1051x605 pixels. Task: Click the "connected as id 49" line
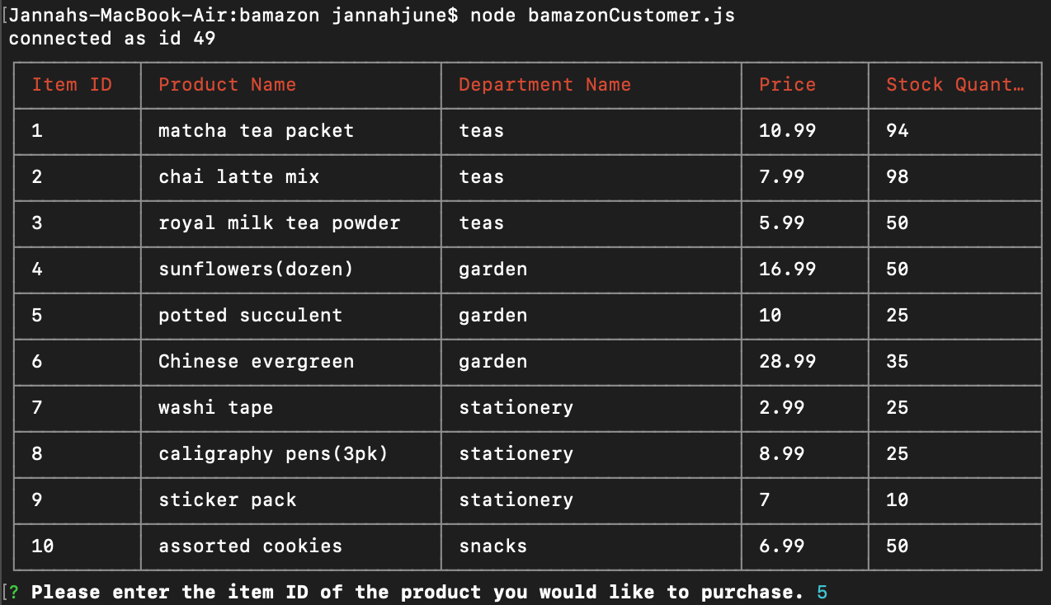tap(112, 39)
